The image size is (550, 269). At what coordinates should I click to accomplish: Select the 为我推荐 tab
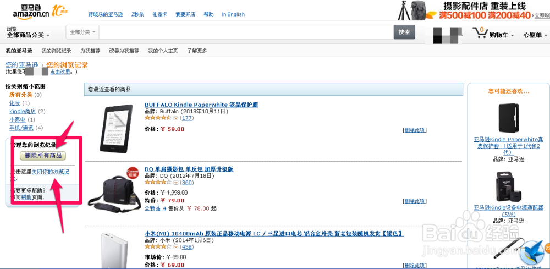(90, 51)
